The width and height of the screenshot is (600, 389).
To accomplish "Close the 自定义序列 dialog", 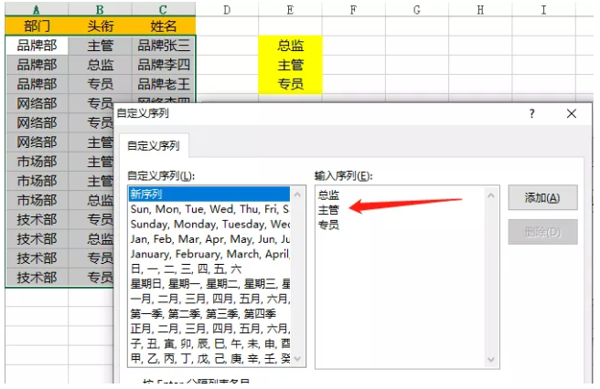I will (572, 113).
